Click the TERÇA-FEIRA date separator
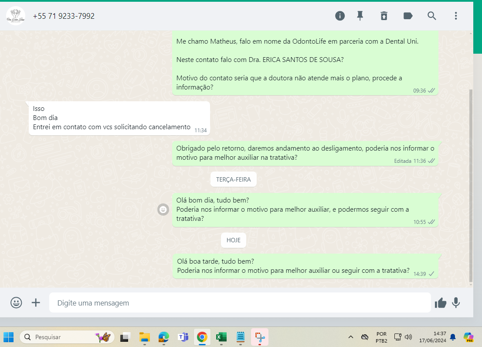The width and height of the screenshot is (482, 347). 234,179
